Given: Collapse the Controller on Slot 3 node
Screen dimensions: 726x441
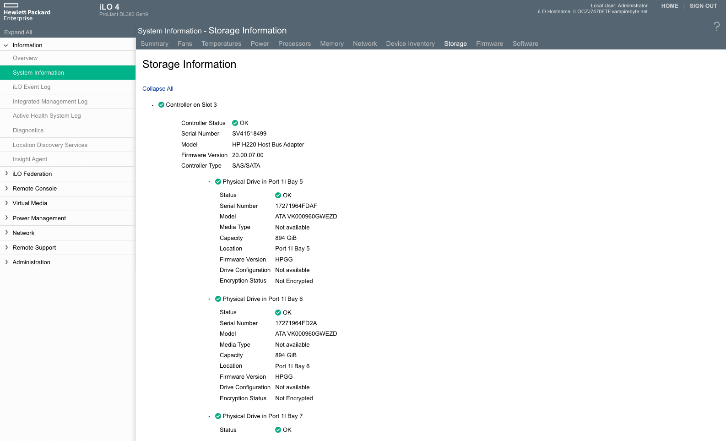Looking at the screenshot, I should click(152, 105).
